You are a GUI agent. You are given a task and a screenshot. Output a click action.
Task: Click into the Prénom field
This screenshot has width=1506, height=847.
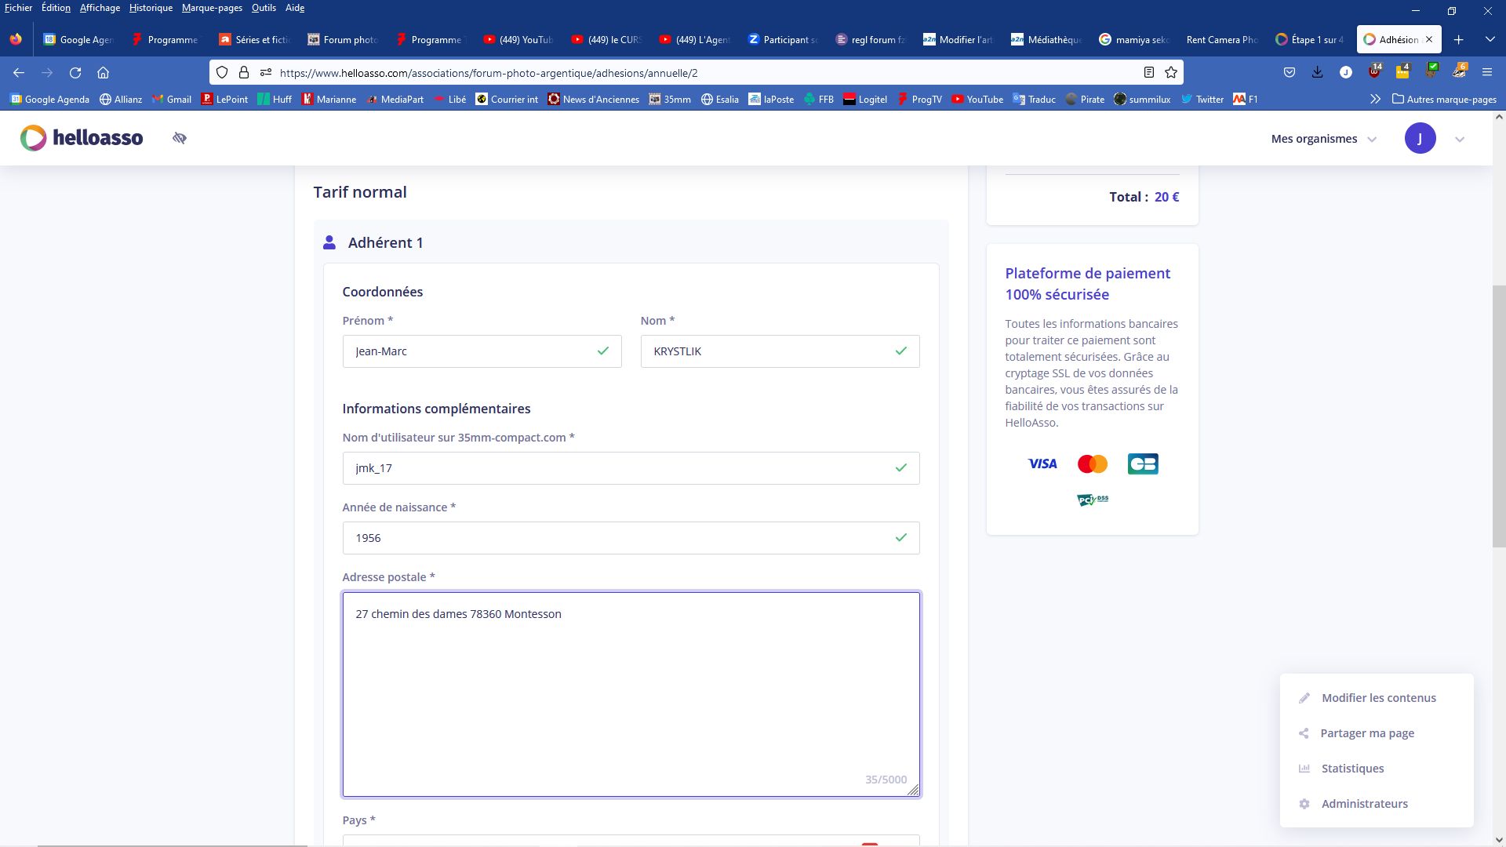coord(482,351)
